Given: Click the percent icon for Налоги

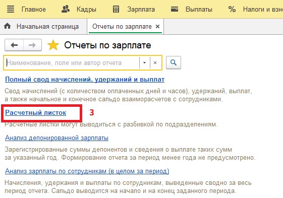Looking at the screenshot, I should [232, 9].
